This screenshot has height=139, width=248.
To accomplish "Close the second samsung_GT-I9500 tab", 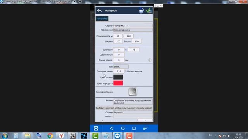I will coord(74,2).
